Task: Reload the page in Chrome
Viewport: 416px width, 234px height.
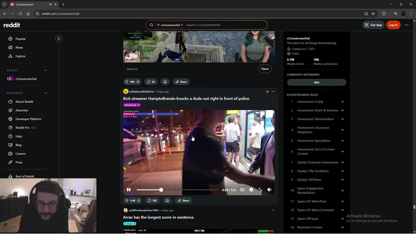Action: pyautogui.click(x=20, y=14)
